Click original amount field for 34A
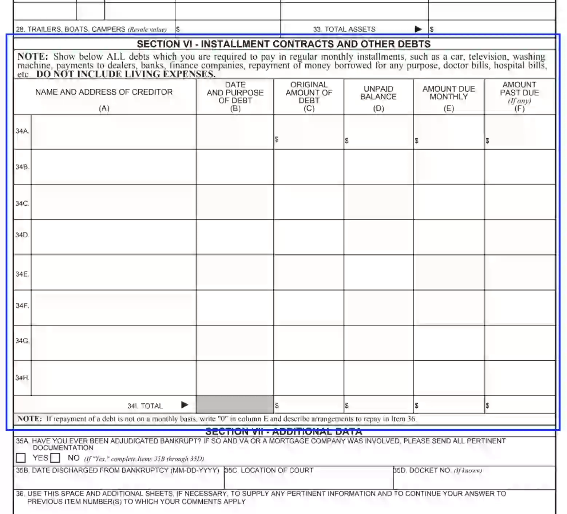567x514 pixels. pyautogui.click(x=309, y=132)
